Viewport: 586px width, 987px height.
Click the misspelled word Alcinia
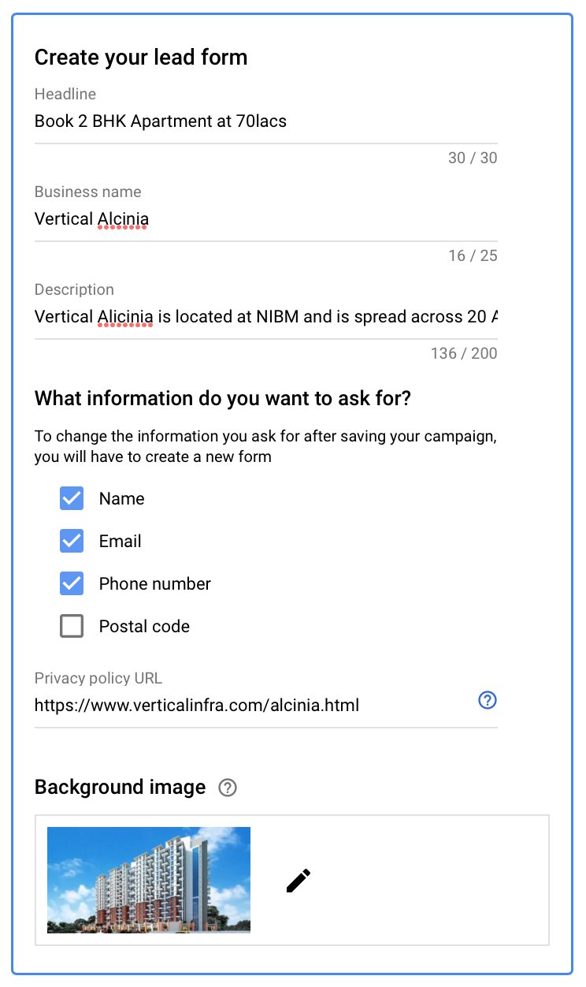[x=122, y=219]
